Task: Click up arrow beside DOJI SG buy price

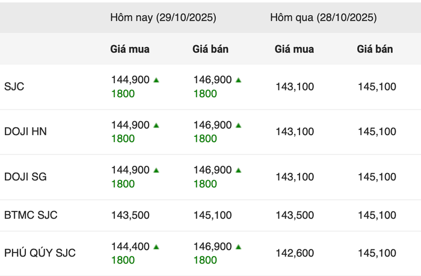Action: [156, 171]
